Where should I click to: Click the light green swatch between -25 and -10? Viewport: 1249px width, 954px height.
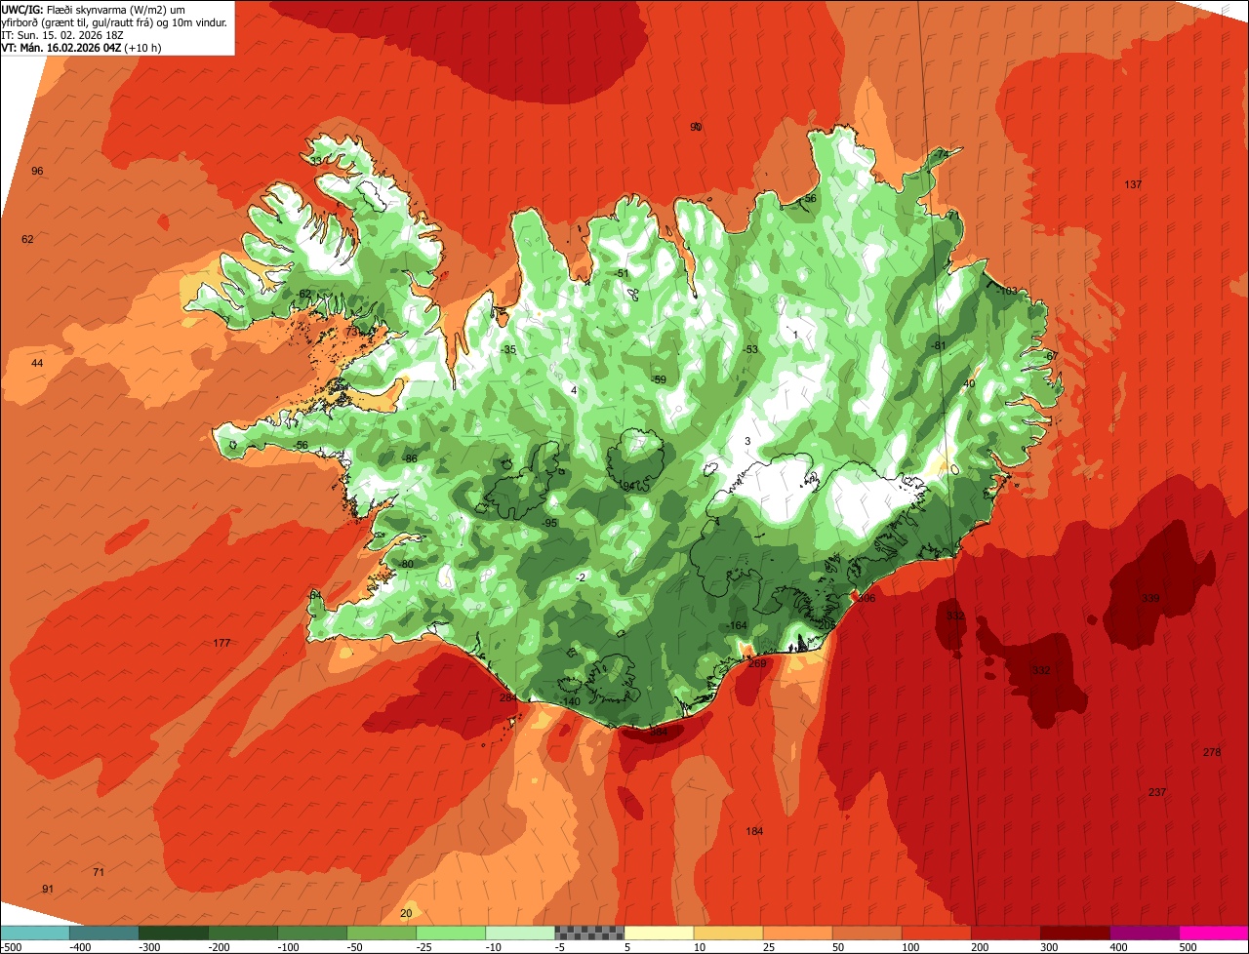[450, 933]
